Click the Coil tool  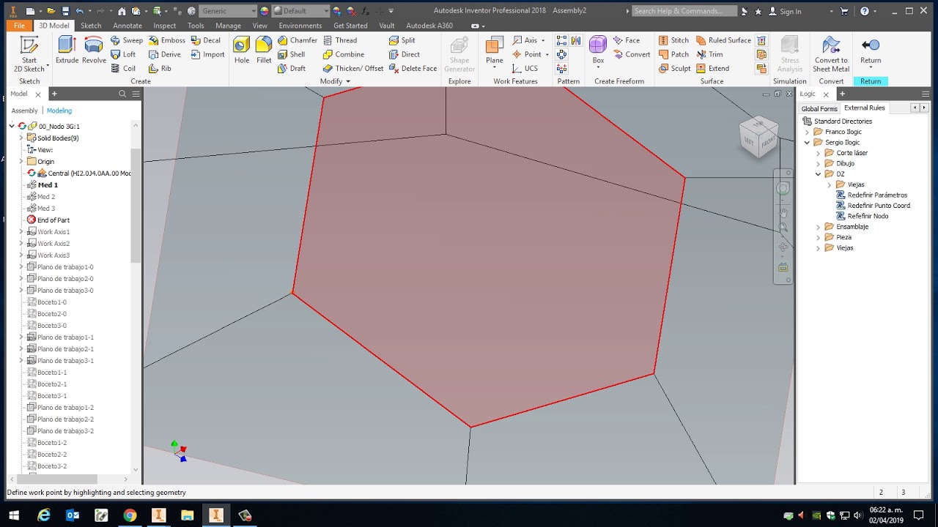click(123, 68)
